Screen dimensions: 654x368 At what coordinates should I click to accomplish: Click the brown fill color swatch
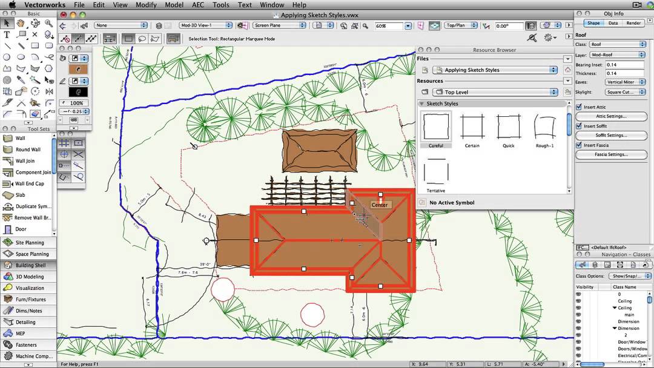78,69
